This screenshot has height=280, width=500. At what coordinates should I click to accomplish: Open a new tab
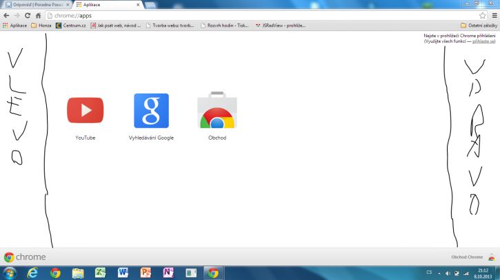click(x=150, y=5)
